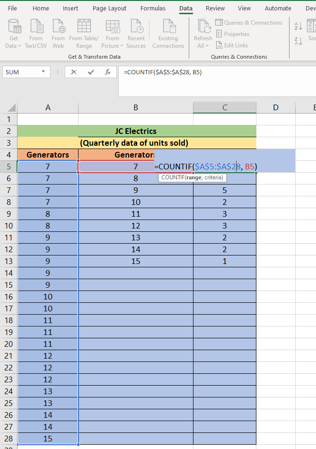Open the Formulas tab

(x=153, y=9)
